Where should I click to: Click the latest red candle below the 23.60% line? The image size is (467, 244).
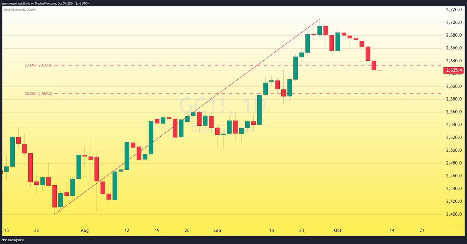coord(374,65)
